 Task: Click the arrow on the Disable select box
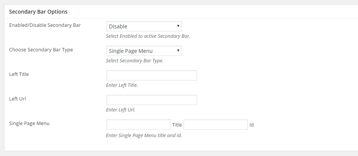click(x=178, y=26)
